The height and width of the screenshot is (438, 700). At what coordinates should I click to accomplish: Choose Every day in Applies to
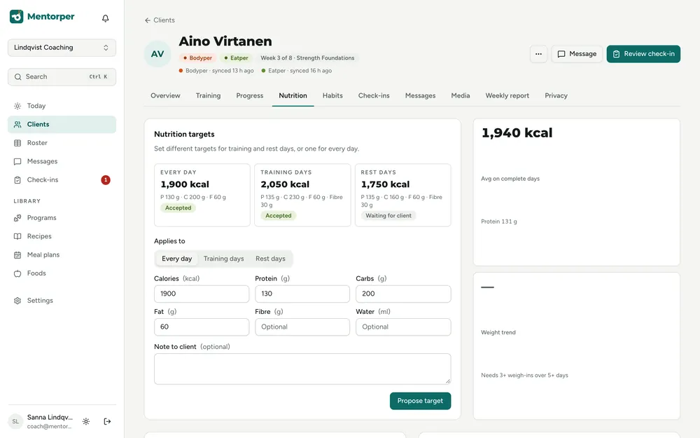tap(177, 259)
